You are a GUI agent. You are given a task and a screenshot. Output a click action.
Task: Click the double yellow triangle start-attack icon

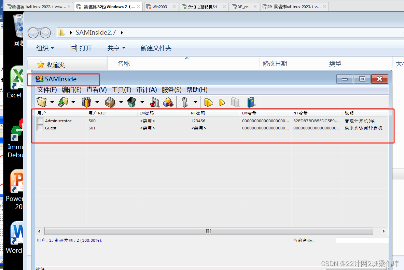pos(208,102)
